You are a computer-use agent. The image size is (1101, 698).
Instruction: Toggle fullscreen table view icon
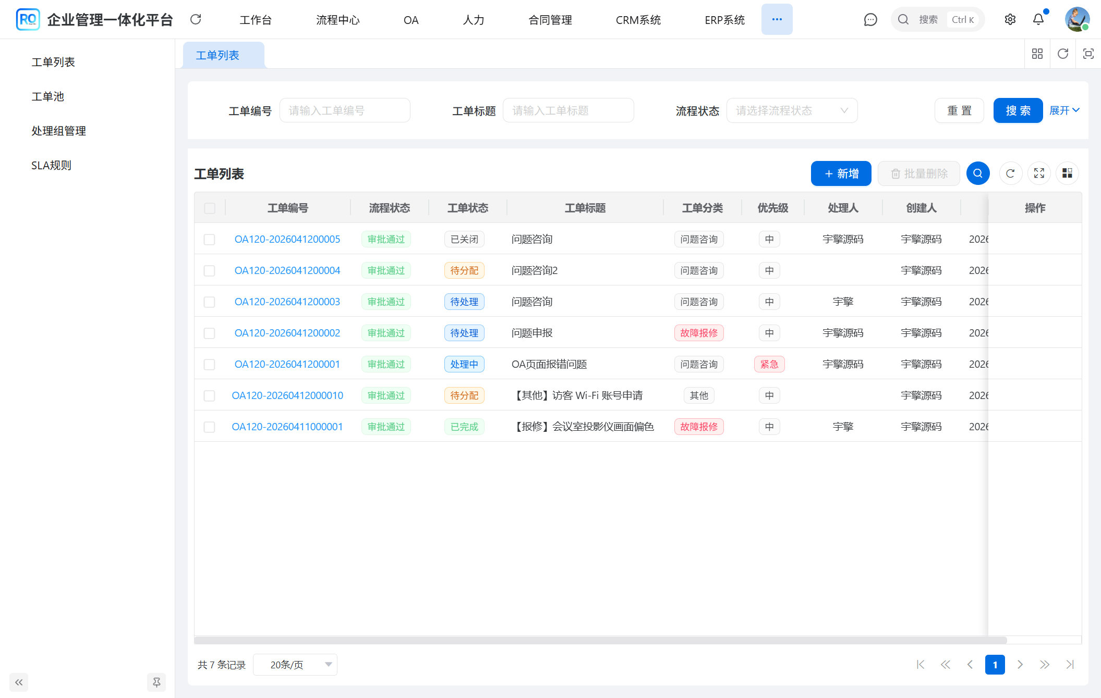click(1038, 173)
